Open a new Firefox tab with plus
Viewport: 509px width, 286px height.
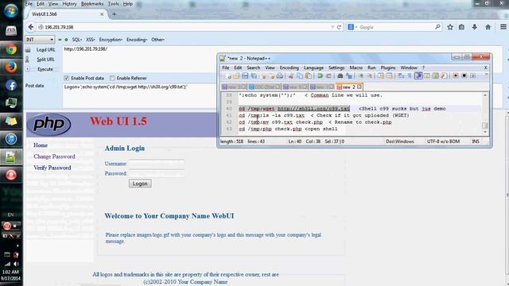tap(114, 14)
